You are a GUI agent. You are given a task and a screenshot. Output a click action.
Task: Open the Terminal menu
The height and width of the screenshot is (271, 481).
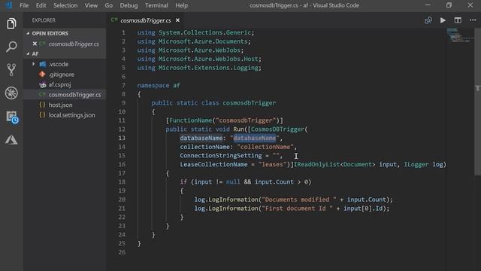tap(156, 5)
